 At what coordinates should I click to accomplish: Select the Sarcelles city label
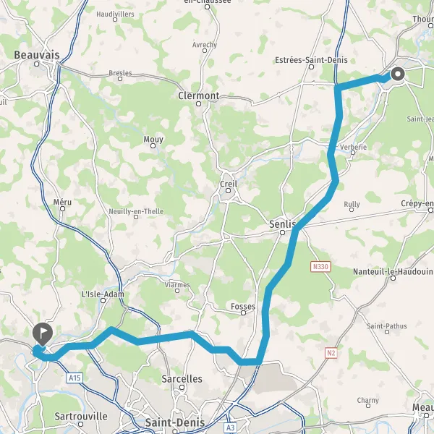point(182,379)
